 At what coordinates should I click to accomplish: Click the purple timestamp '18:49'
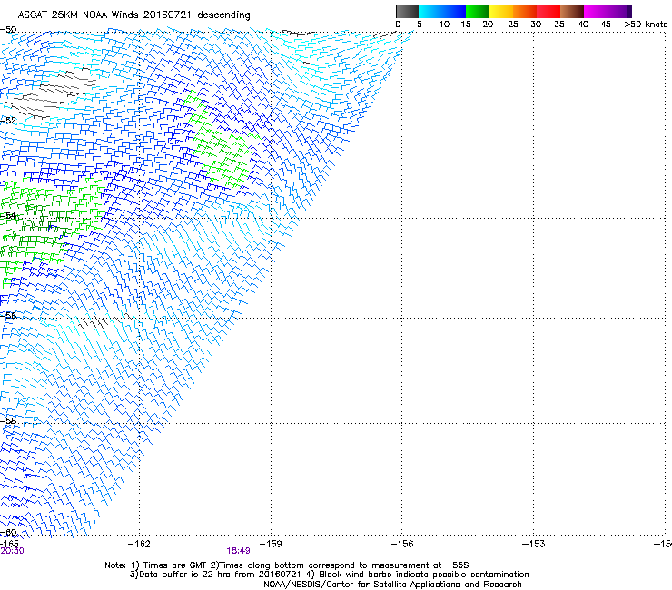pos(238,551)
